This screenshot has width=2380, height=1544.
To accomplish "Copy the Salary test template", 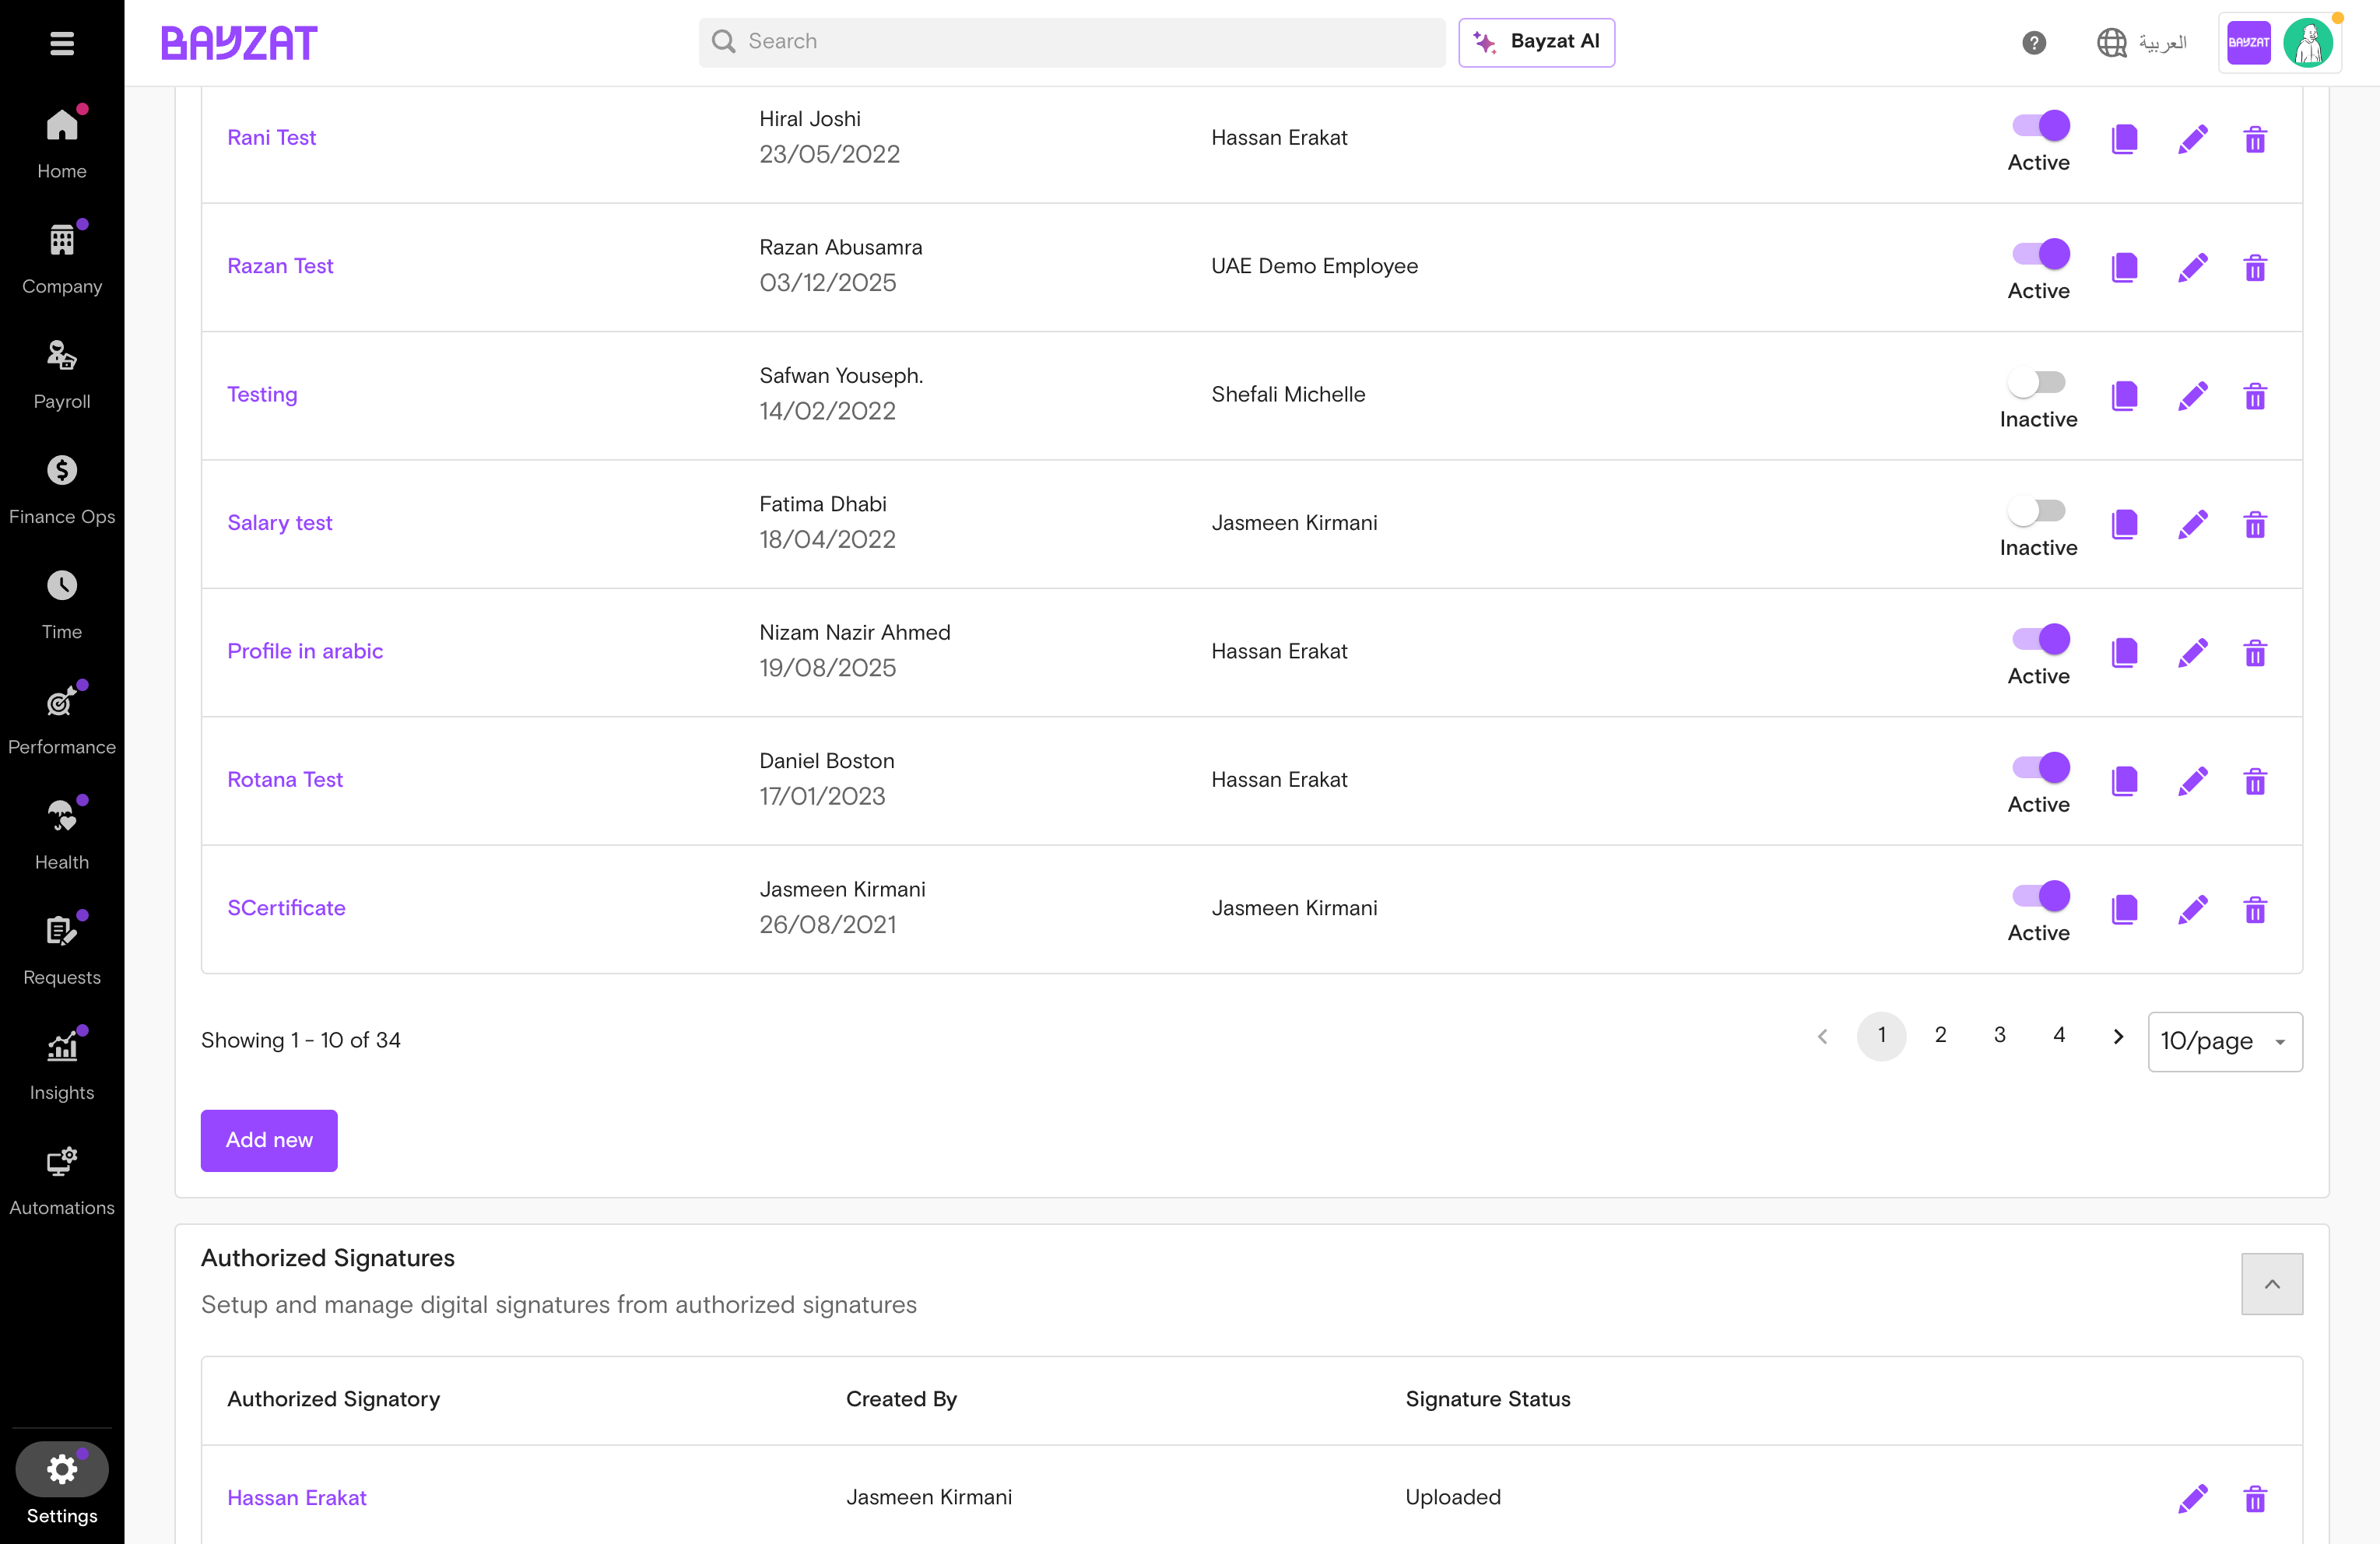I will [x=2124, y=524].
